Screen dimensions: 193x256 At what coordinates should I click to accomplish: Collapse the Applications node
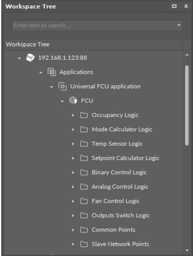pyautogui.click(x=41, y=72)
